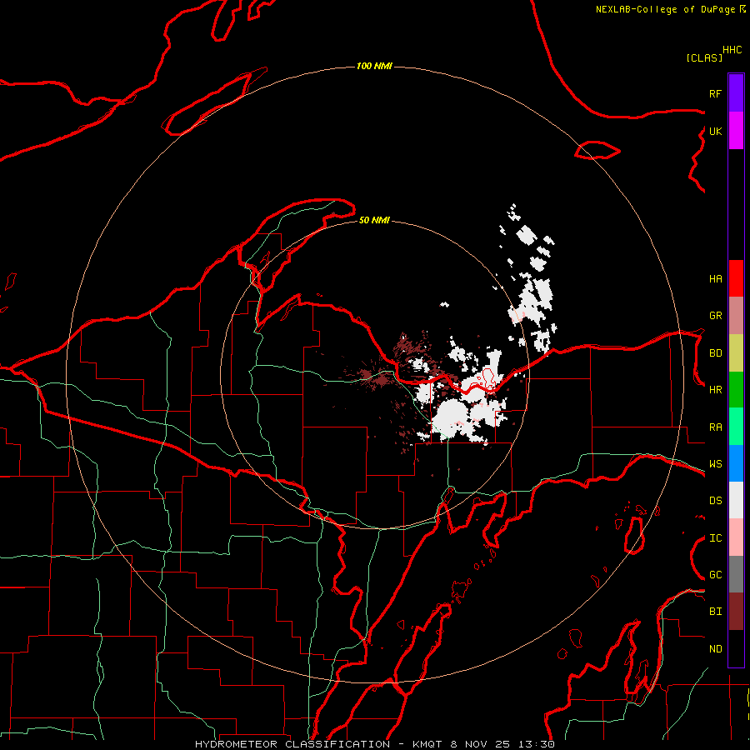Click the 'BI' legend label
Image resolution: width=750 pixels, height=750 pixels.
point(715,612)
